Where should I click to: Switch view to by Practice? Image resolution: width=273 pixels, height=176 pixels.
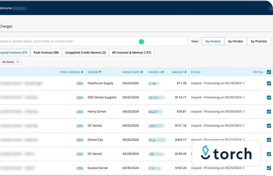(259, 41)
